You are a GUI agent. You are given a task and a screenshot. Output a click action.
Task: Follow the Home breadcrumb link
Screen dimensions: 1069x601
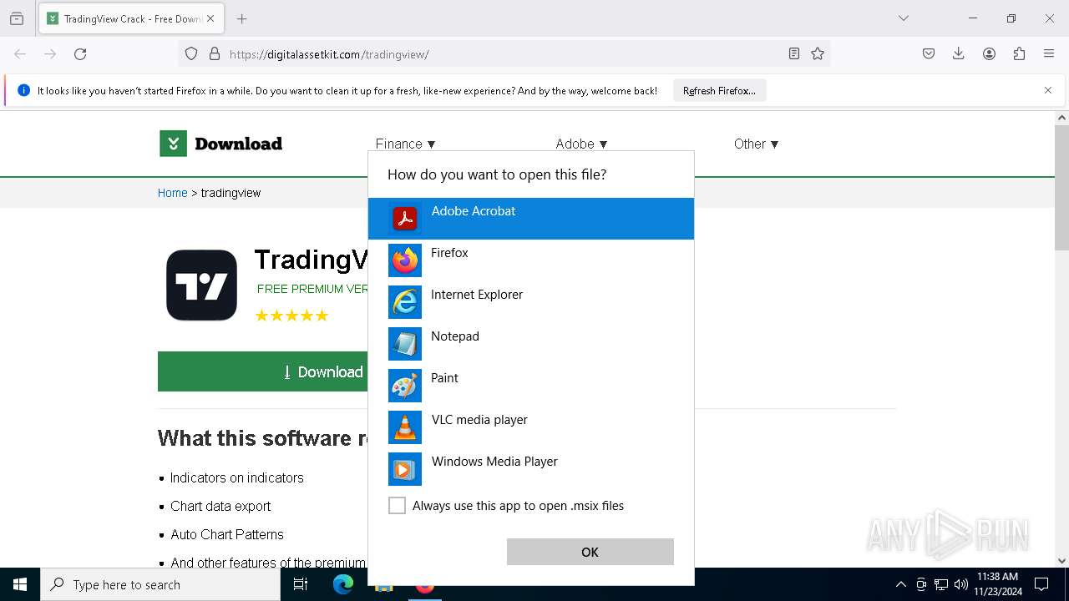[x=173, y=193]
